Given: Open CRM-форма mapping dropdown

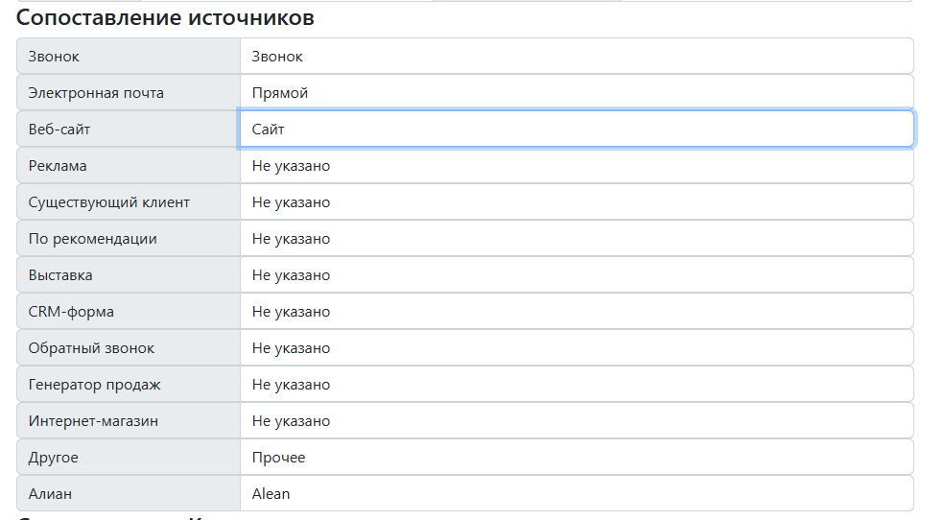Looking at the screenshot, I should pyautogui.click(x=577, y=311).
